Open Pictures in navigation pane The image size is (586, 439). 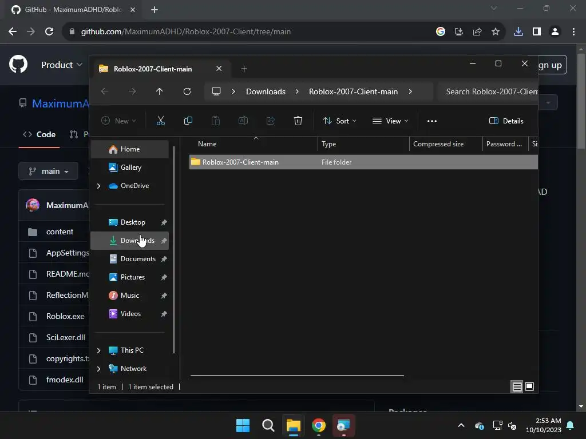point(130,277)
